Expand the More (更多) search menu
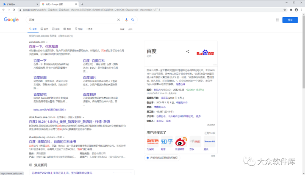Viewport: 305px width, 175px height. click(x=89, y=29)
